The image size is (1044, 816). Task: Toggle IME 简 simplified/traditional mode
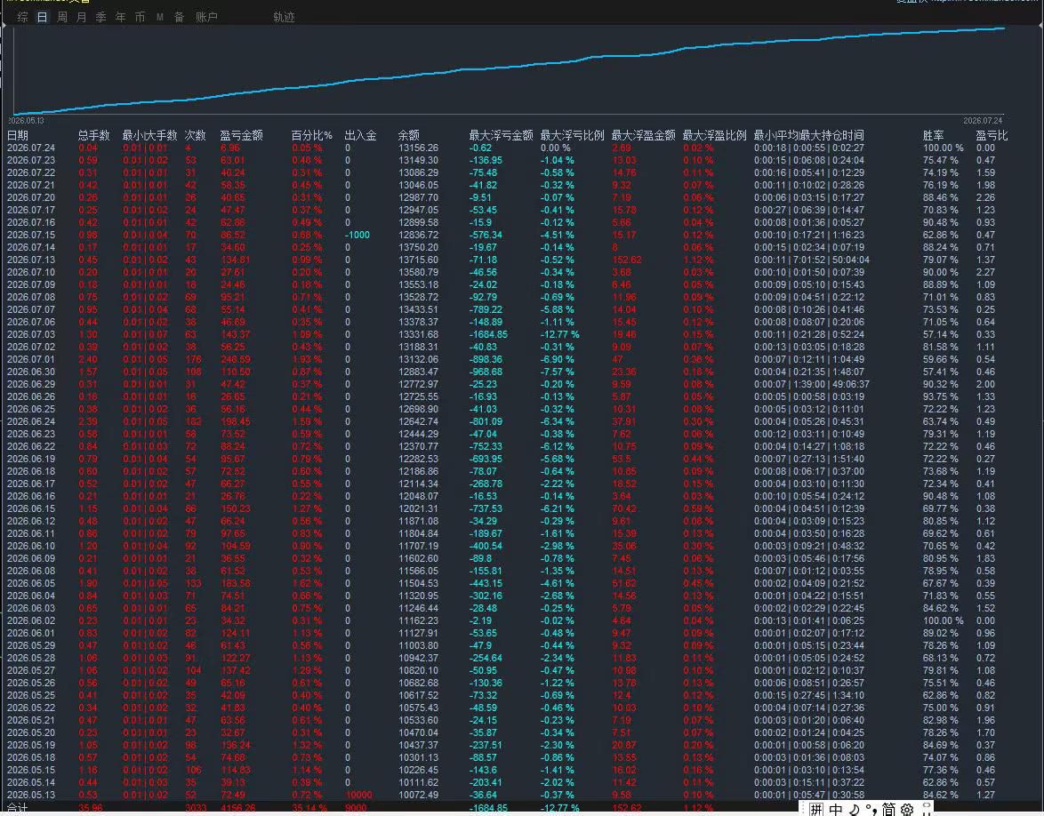point(889,810)
